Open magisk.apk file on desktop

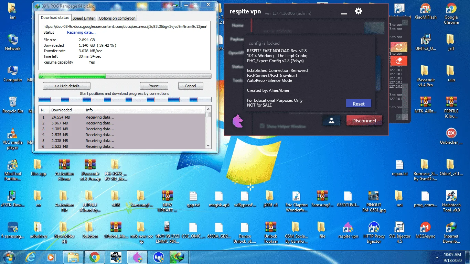pyautogui.click(x=219, y=199)
